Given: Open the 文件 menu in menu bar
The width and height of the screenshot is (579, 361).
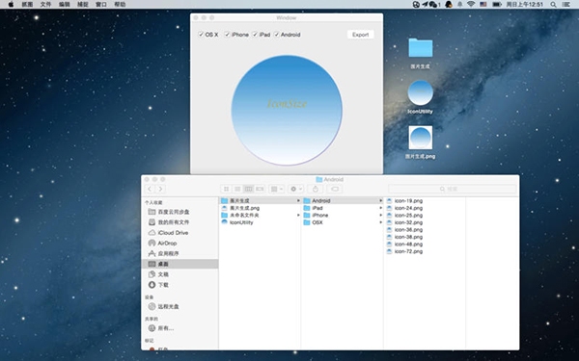Looking at the screenshot, I should coord(45,5).
